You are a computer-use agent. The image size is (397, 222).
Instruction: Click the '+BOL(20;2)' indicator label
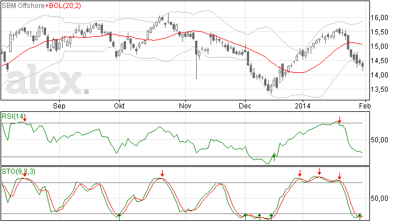tap(63, 6)
